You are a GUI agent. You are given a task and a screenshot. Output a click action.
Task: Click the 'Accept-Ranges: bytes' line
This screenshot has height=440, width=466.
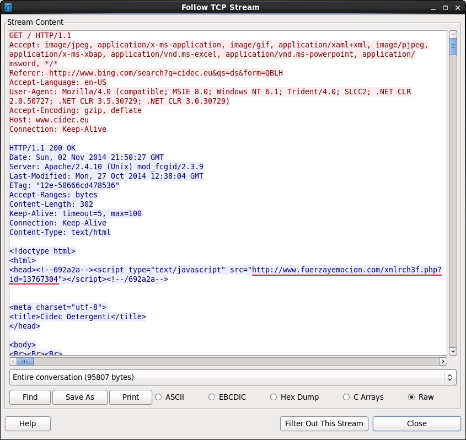click(x=53, y=195)
